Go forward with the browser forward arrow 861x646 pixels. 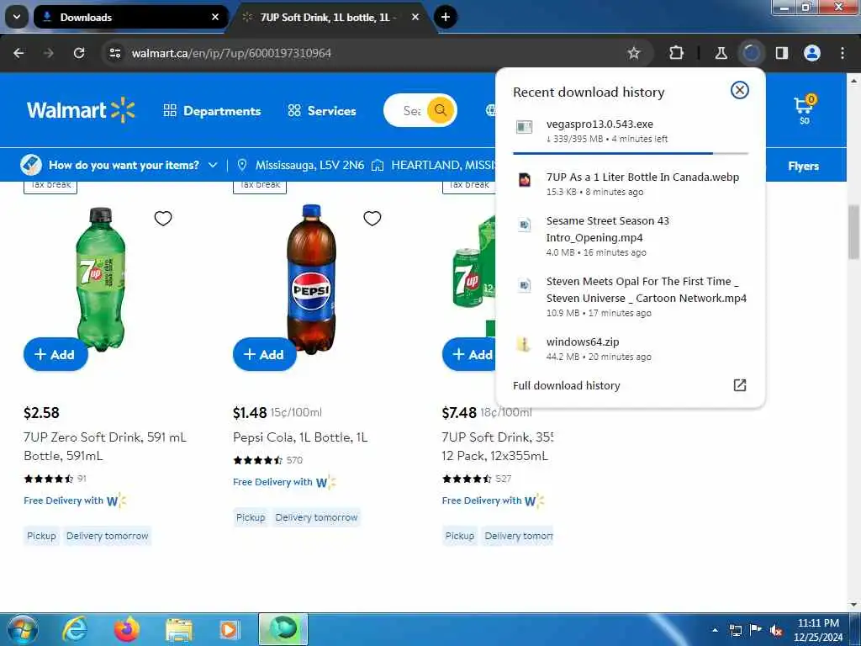(x=49, y=53)
